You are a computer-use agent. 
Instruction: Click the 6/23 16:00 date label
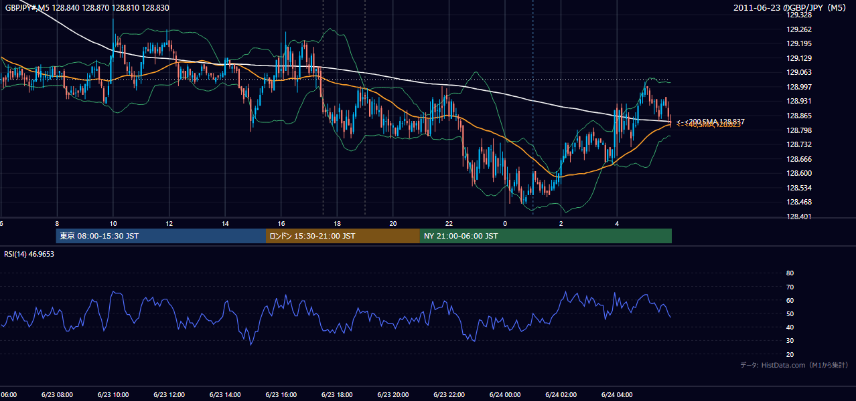point(281,395)
